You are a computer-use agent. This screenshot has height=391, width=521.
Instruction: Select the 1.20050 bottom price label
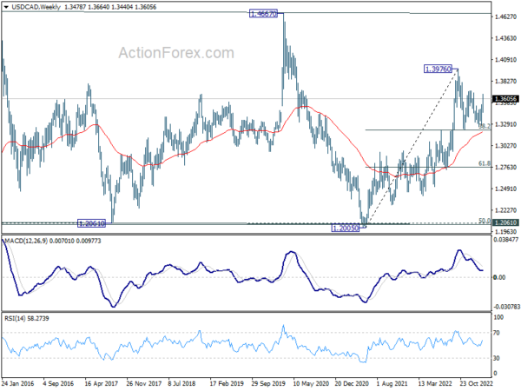coord(346,228)
